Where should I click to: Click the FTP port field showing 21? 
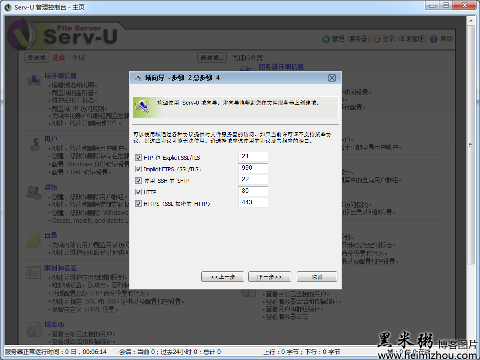coord(253,157)
